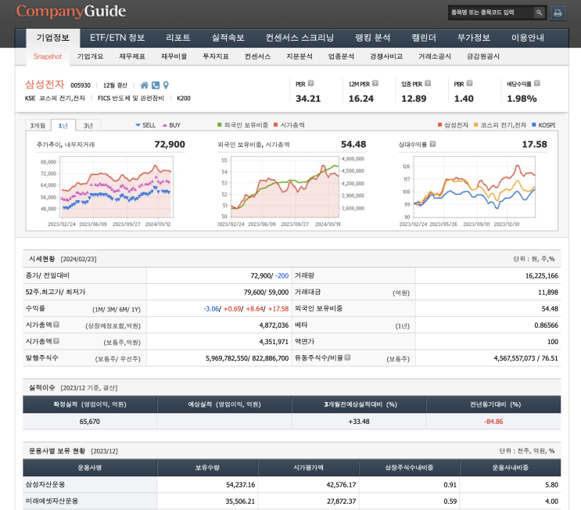Viewport: 581px width, 510px height.
Task: Go to 기업개요 sub-tab
Action: click(90, 56)
